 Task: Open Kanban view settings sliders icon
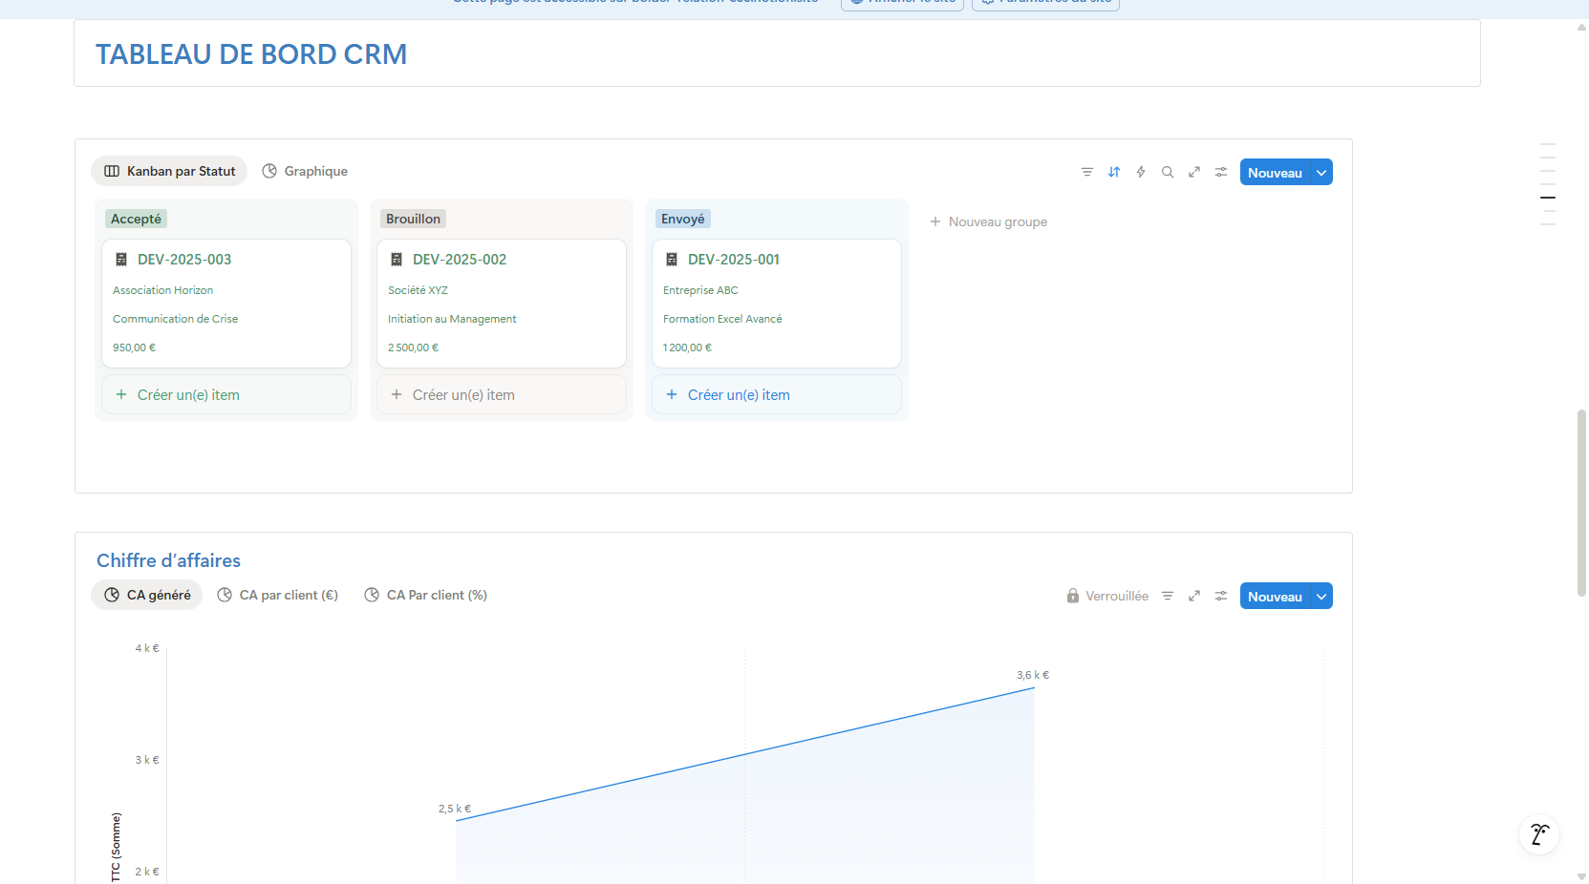tap(1220, 172)
